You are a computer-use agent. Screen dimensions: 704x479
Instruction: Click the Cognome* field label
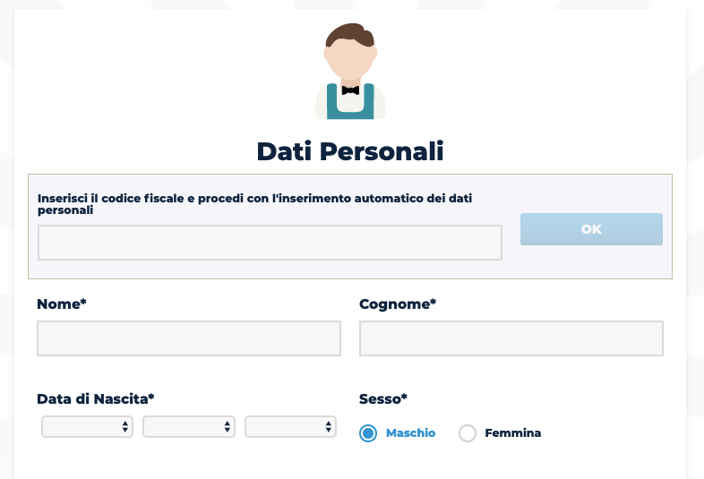click(x=398, y=304)
